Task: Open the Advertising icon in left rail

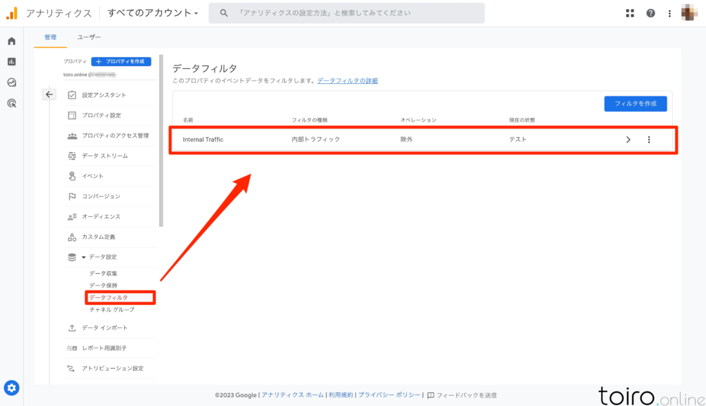Action: 12,103
